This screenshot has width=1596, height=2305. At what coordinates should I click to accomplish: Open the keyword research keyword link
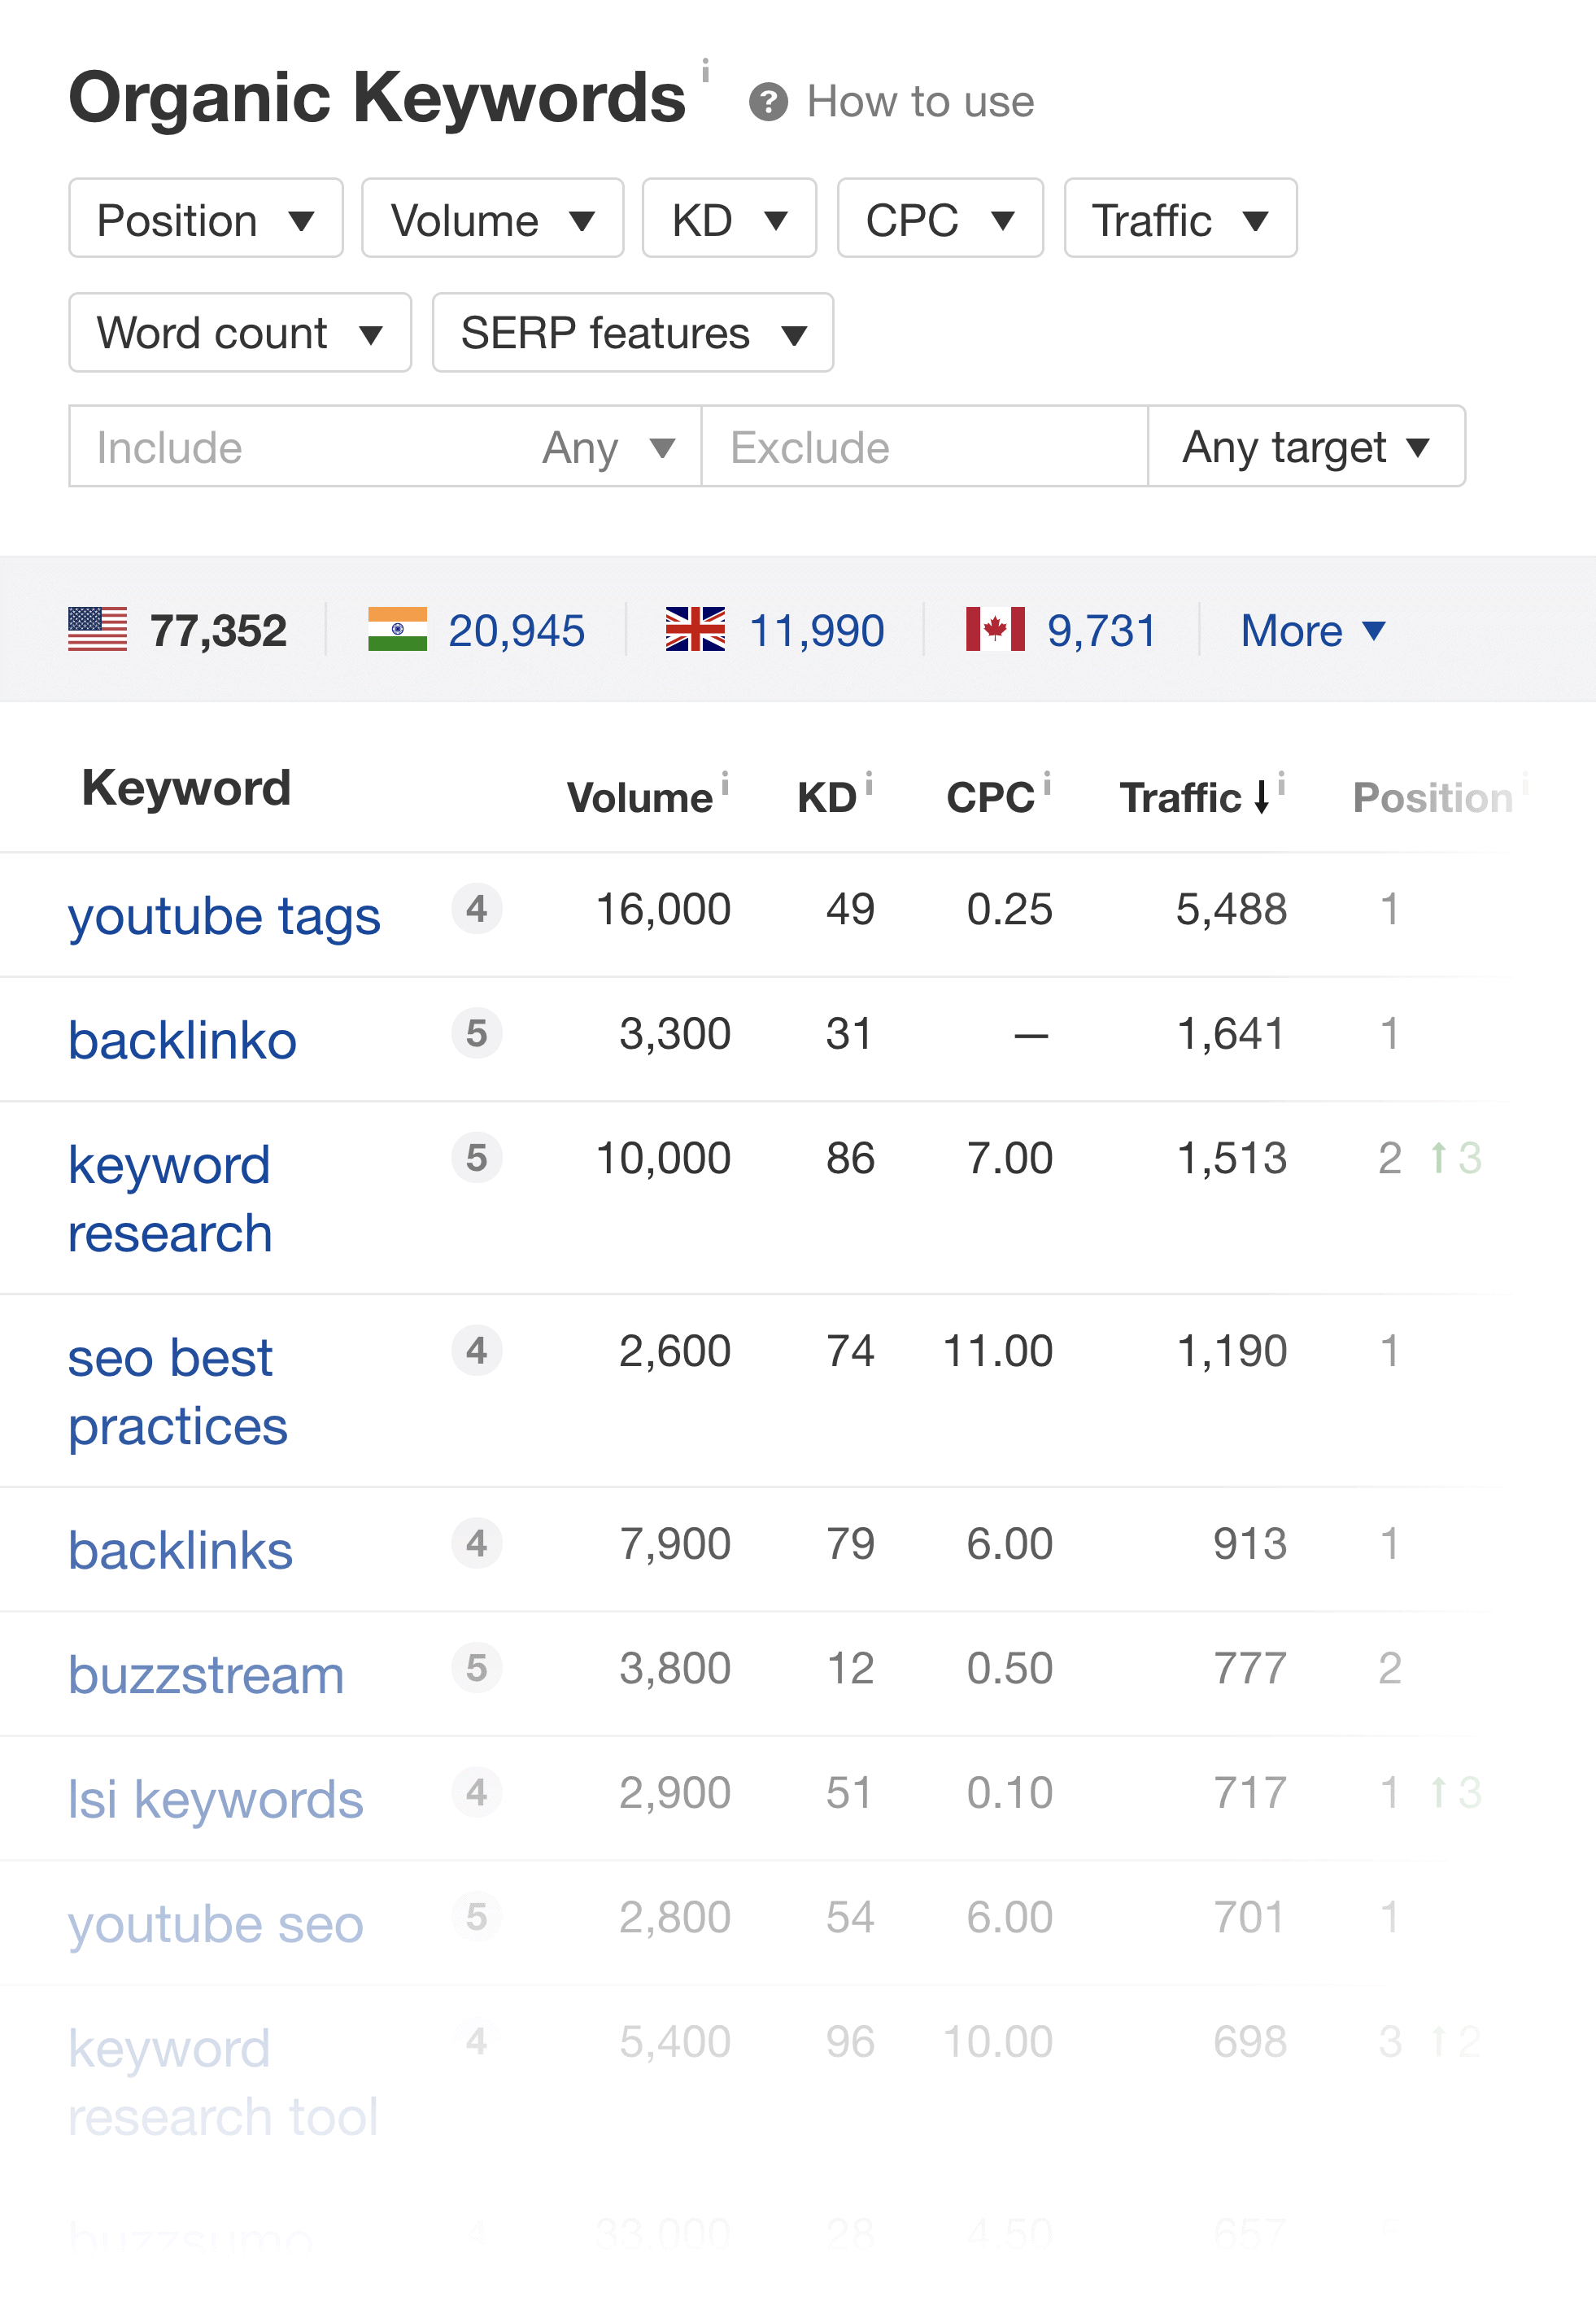pyautogui.click(x=170, y=1199)
